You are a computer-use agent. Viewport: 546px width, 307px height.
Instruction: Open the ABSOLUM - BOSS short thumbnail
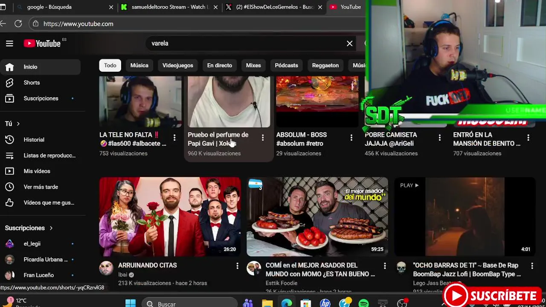pyautogui.click(x=317, y=102)
